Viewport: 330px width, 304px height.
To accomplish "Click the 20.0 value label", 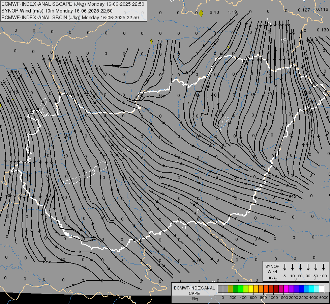I will (x=14, y=72).
